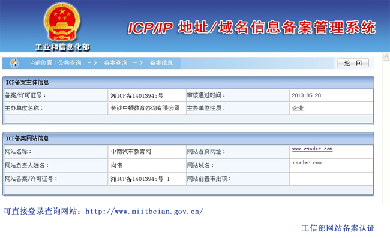Click the national emblem logo
390x238 pixels.
[x=62, y=22]
